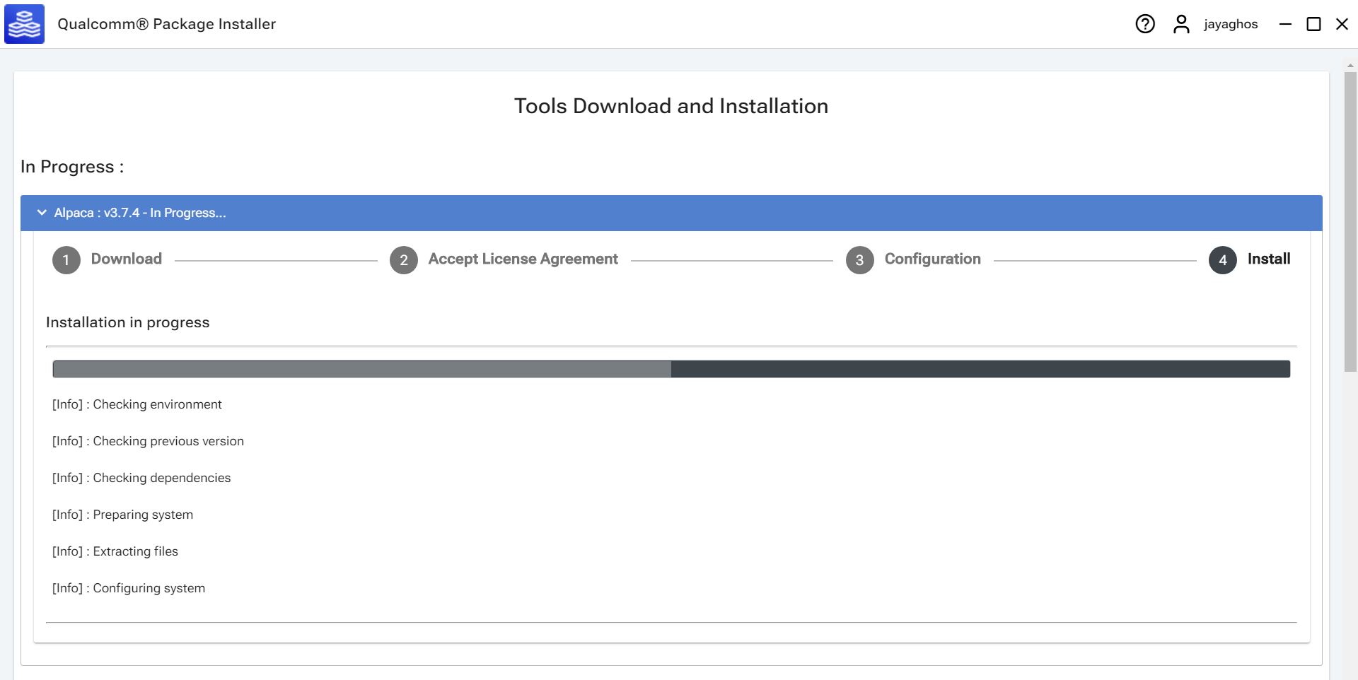Select the Download step label
The image size is (1358, 680).
coord(127,259)
